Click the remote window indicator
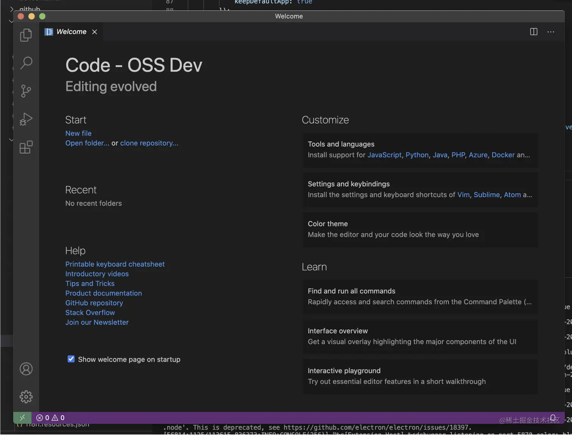Screen dimensions: 572x436 coord(22,418)
